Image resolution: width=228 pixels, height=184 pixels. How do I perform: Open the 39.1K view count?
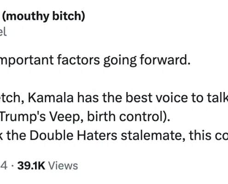click(x=31, y=166)
